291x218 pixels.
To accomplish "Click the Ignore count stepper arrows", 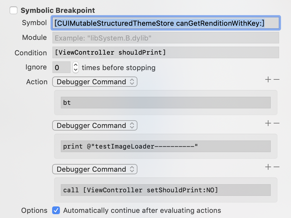I will [76, 68].
